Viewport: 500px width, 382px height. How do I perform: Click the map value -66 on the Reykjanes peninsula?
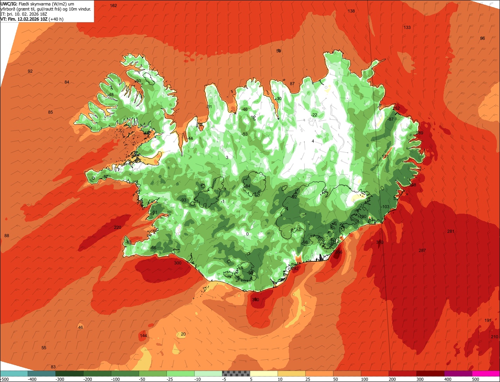click(x=153, y=248)
